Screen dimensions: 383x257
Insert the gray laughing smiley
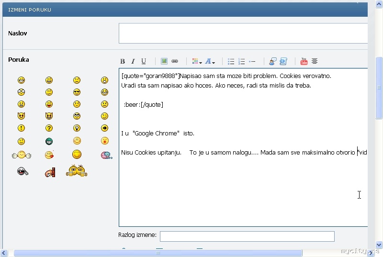coord(23,171)
